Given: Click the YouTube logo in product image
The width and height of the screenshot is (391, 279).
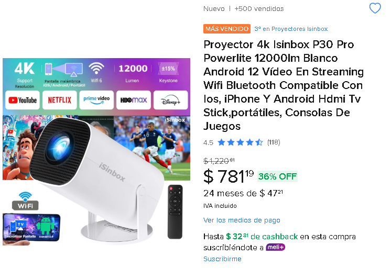Looking at the screenshot, I should pos(23,100).
